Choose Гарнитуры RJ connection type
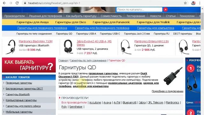The height and width of the screenshot is (115, 204). click(x=162, y=34)
